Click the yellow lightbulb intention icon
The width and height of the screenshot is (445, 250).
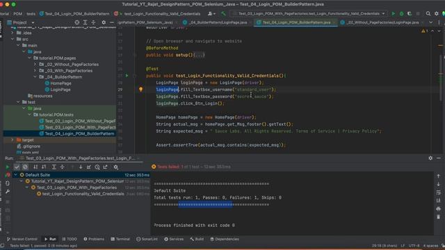click(x=140, y=90)
